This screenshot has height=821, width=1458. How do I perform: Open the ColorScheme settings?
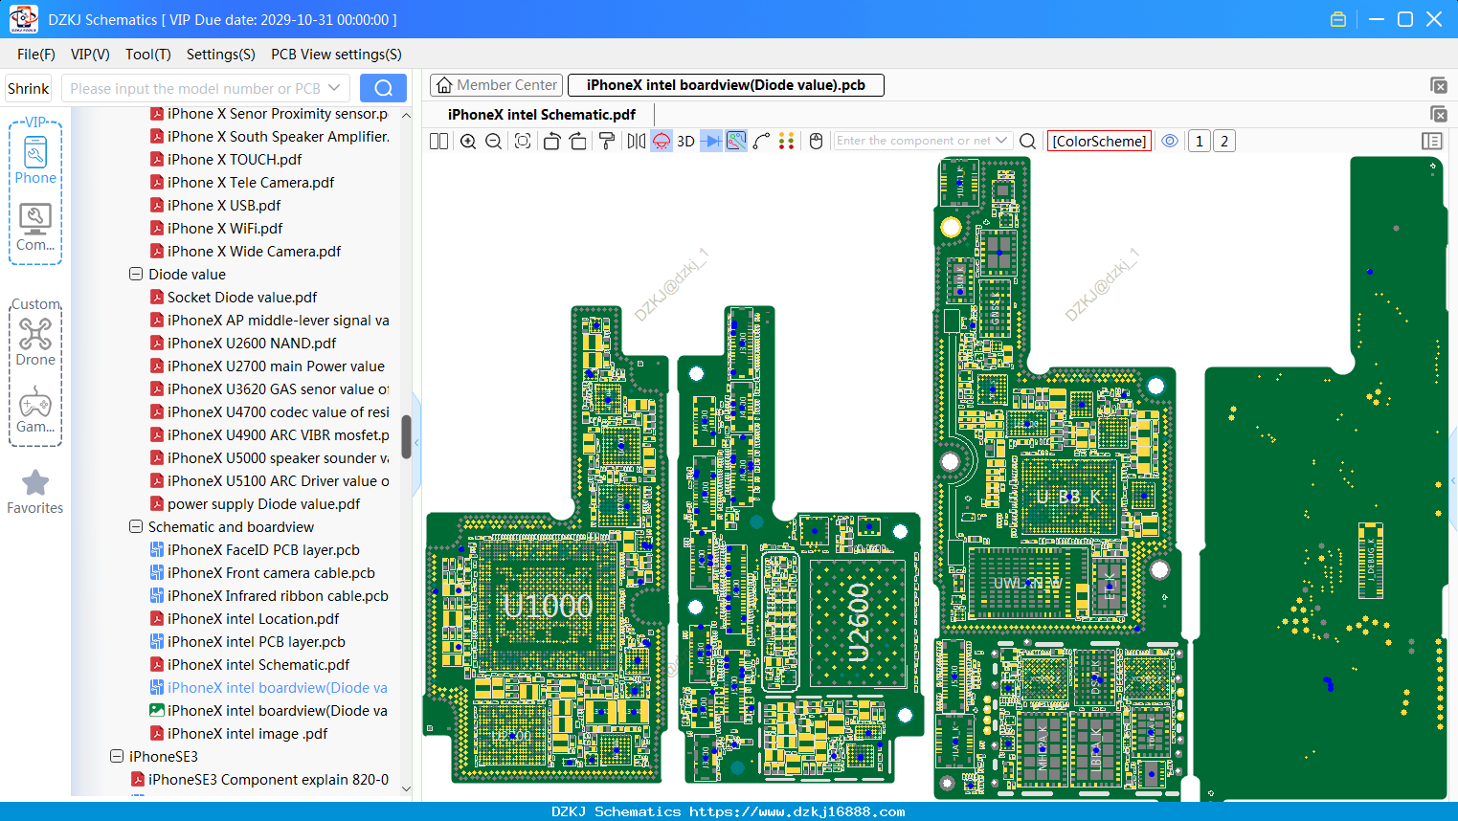1099,142
